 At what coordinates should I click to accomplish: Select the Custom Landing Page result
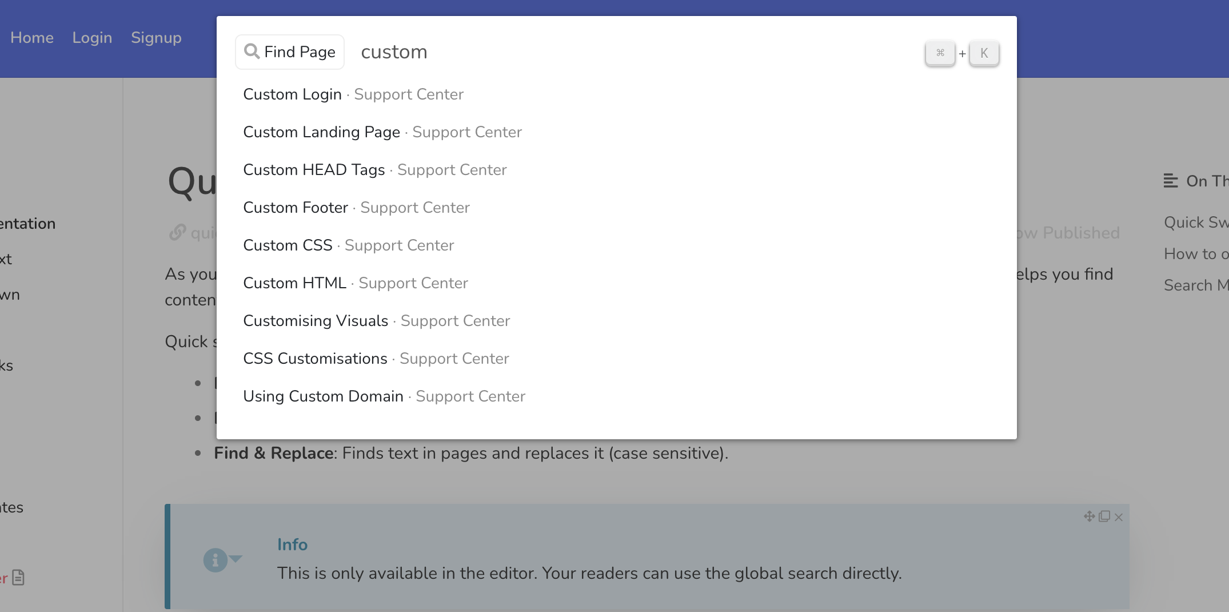(x=321, y=132)
